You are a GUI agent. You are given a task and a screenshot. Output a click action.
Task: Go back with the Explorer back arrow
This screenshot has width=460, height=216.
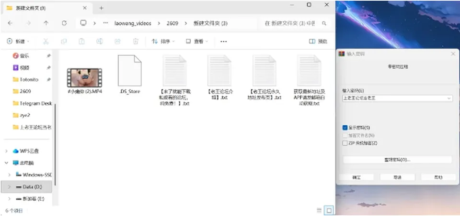[x=10, y=23]
